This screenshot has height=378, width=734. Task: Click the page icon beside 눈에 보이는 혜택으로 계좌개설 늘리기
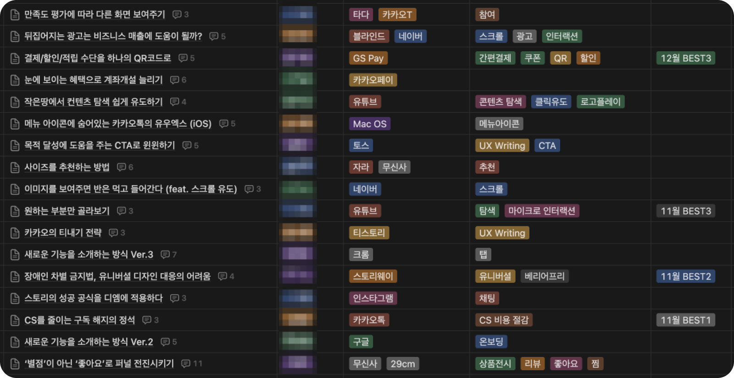tap(15, 80)
